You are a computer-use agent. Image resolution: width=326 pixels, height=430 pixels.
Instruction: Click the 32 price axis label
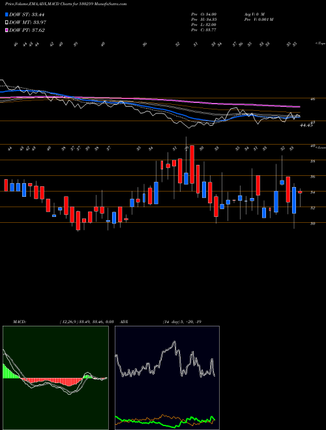tap(312, 208)
